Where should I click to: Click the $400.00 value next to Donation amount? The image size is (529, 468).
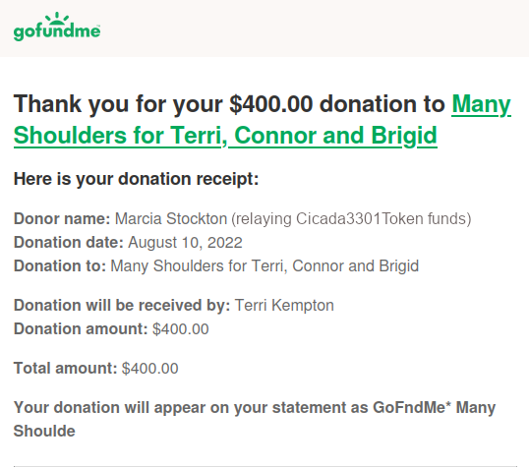coord(181,329)
